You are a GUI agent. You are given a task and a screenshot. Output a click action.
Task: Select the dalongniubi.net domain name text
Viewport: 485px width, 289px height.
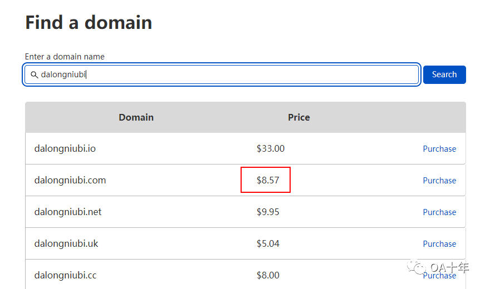[68, 212]
